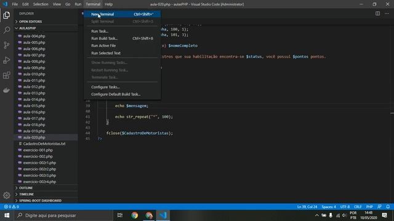Open exercicio-002r4.php file

(46, 182)
